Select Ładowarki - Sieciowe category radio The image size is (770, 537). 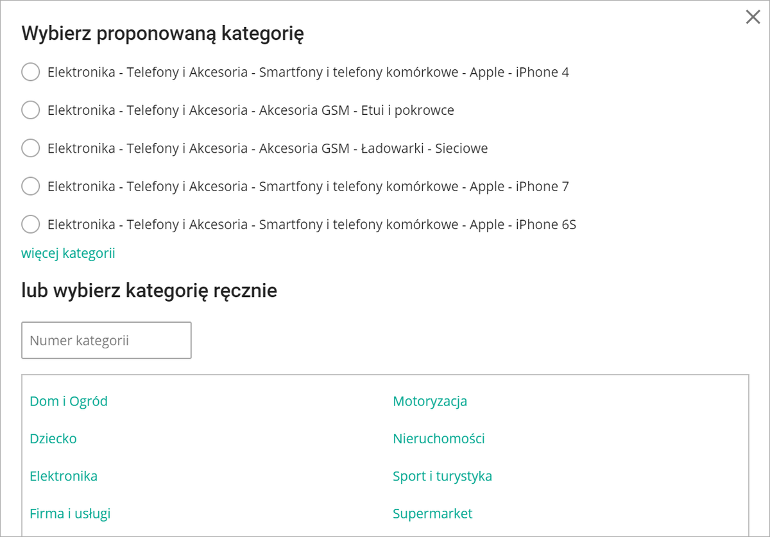31,148
